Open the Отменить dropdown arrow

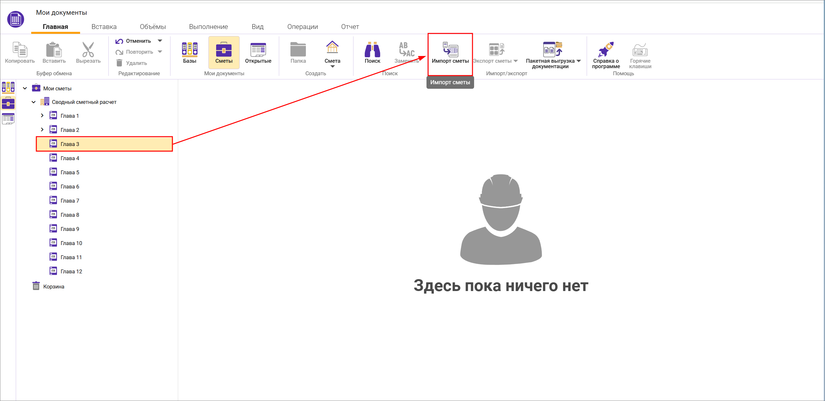pos(160,41)
